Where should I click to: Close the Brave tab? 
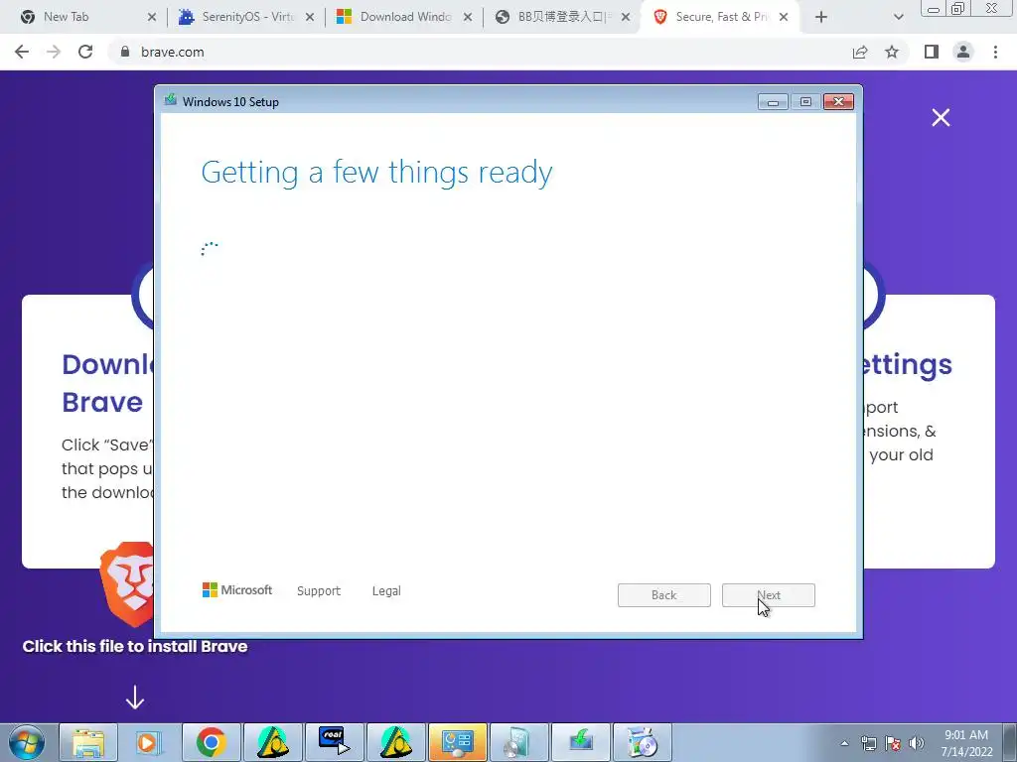point(784,18)
